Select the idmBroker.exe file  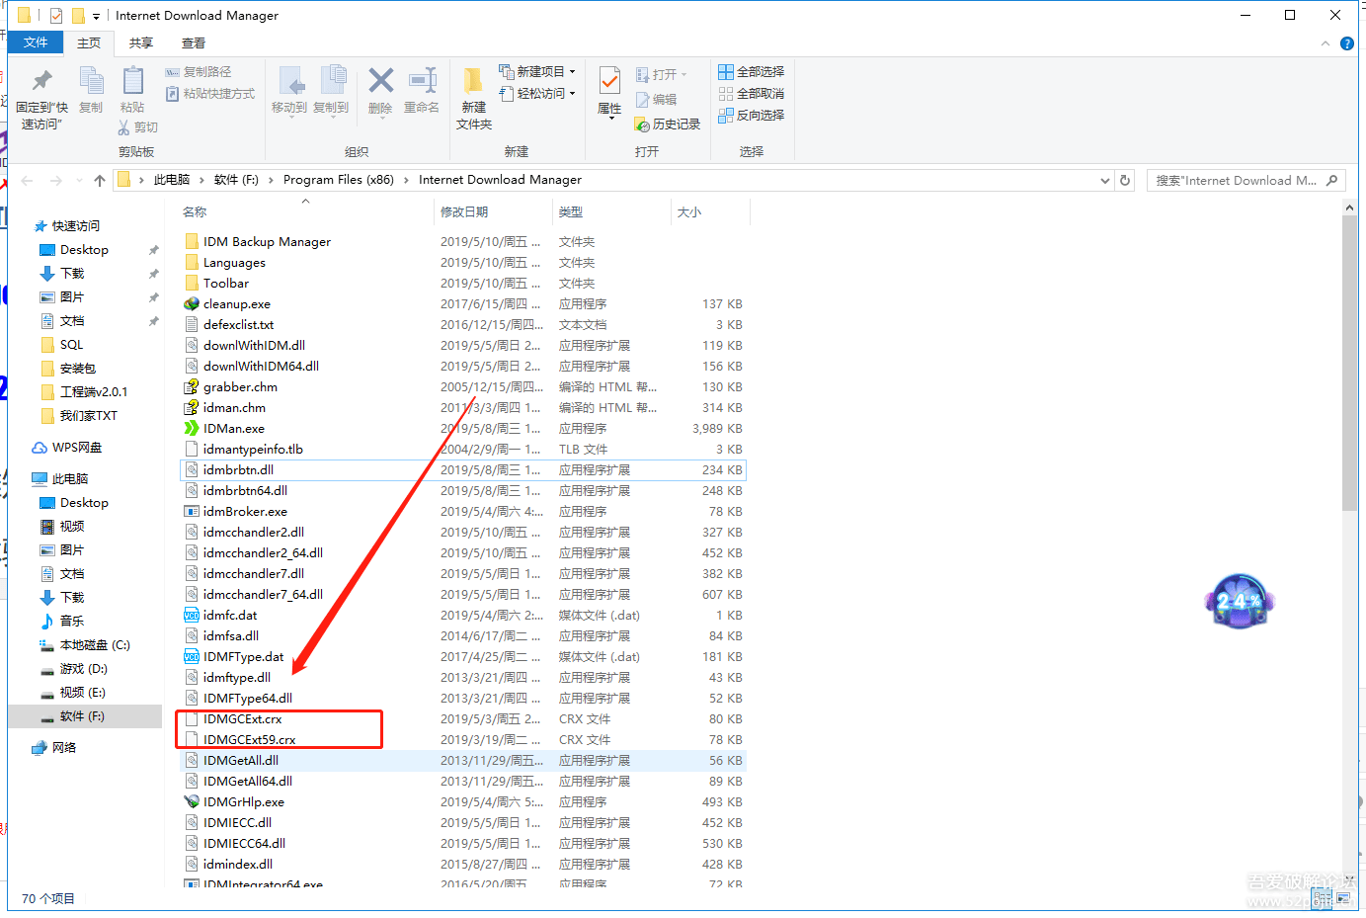point(245,512)
